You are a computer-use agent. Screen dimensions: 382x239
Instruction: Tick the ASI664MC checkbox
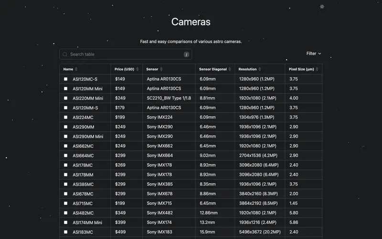click(65, 155)
